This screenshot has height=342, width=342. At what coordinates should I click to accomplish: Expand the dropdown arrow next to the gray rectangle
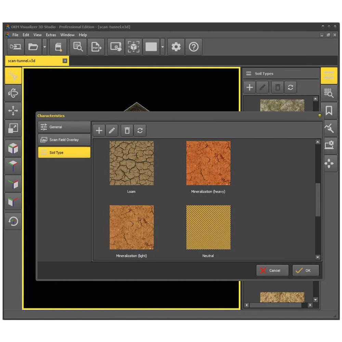click(x=162, y=47)
